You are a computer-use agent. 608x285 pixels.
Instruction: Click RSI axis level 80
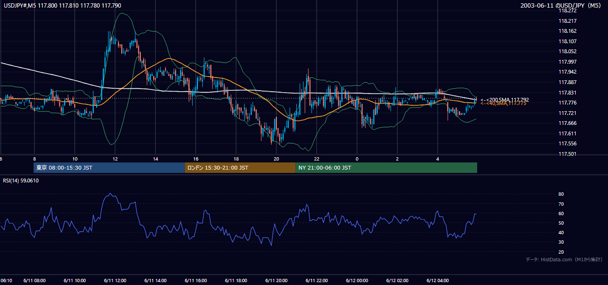pyautogui.click(x=561, y=194)
